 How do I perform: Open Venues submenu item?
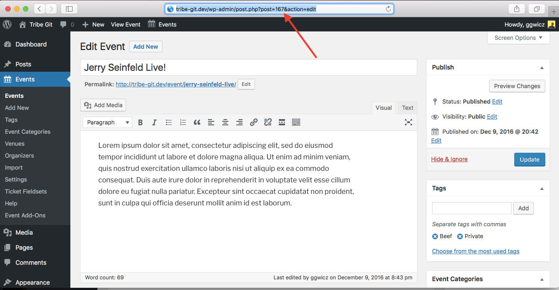(15, 143)
